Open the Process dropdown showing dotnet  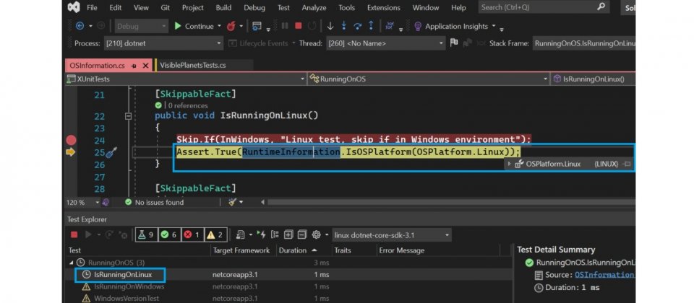pyautogui.click(x=166, y=43)
